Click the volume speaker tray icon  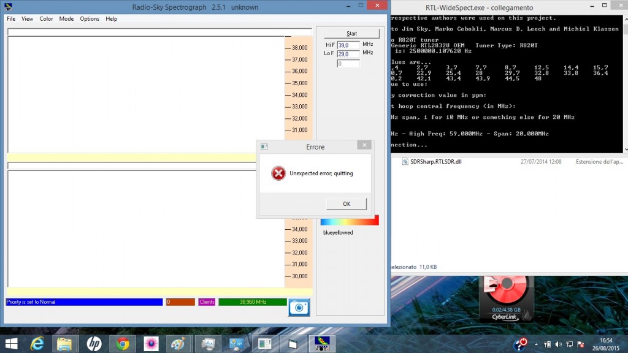558,344
